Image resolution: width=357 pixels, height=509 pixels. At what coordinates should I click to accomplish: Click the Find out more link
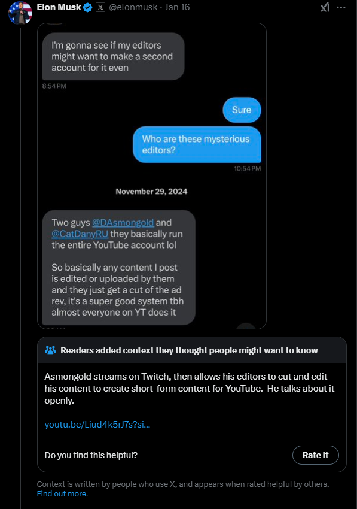coord(62,493)
